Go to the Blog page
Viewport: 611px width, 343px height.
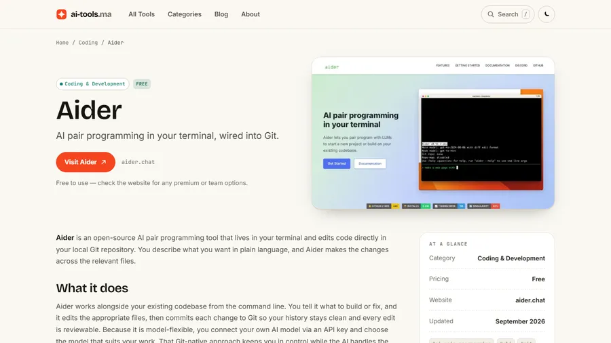click(221, 14)
